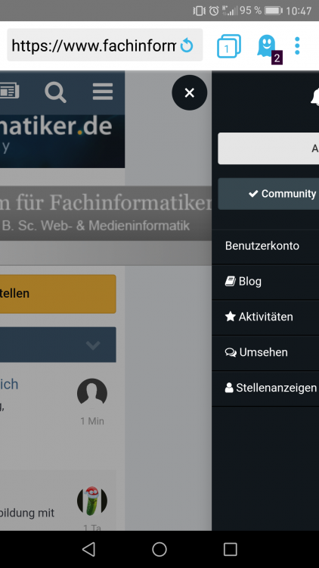
Task: Toggle the checked Community button
Action: point(268,193)
